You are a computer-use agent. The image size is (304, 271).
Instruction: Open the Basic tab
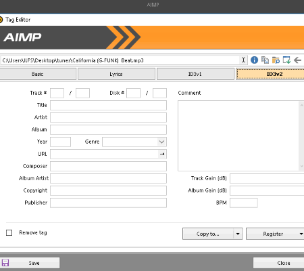pos(37,74)
